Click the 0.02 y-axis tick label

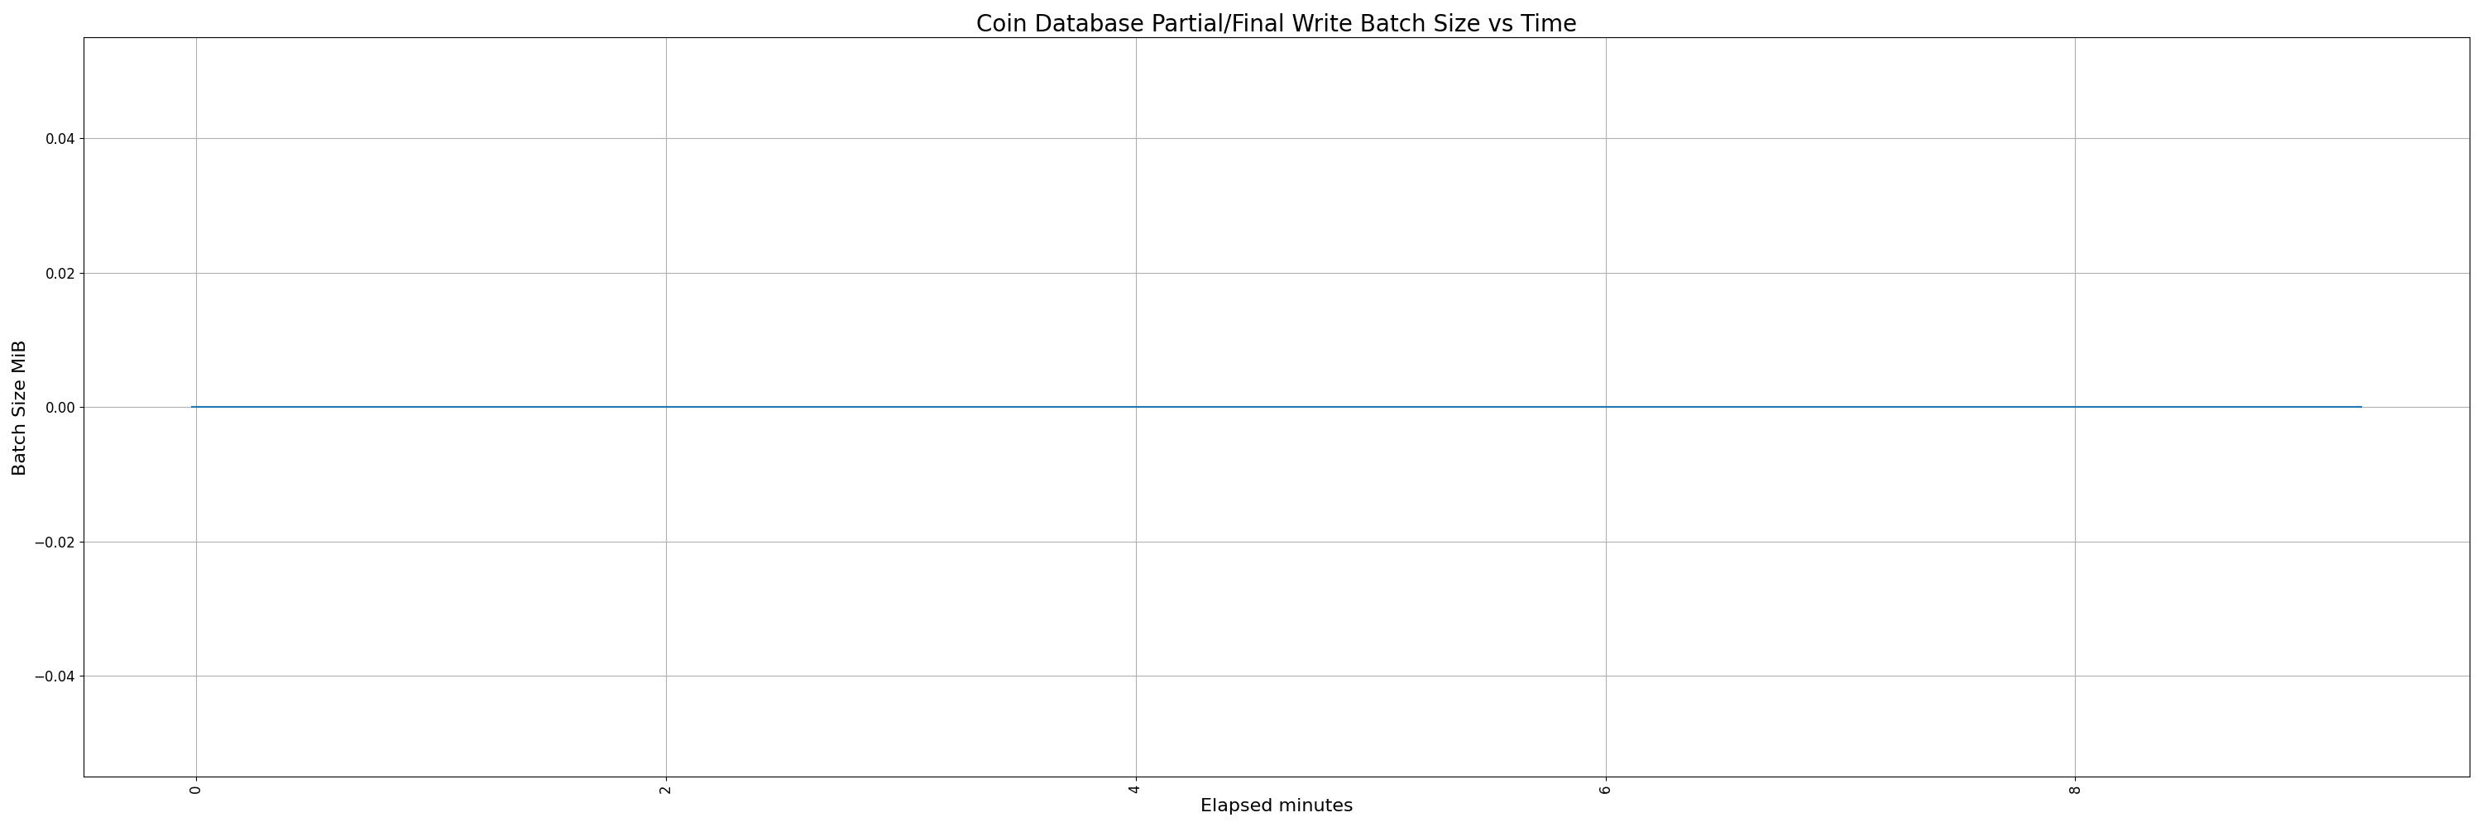[60, 274]
